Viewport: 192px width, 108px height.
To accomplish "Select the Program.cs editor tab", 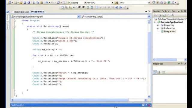I will (37, 12).
